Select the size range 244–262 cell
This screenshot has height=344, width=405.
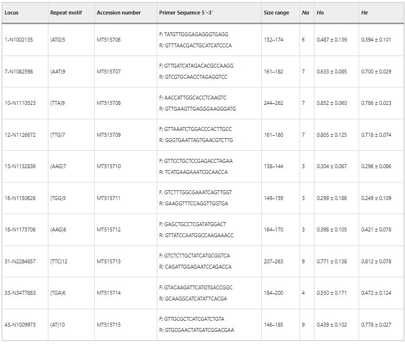[272, 103]
